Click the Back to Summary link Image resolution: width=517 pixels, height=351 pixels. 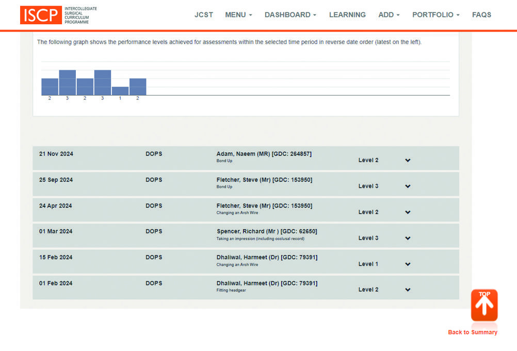pos(473,332)
